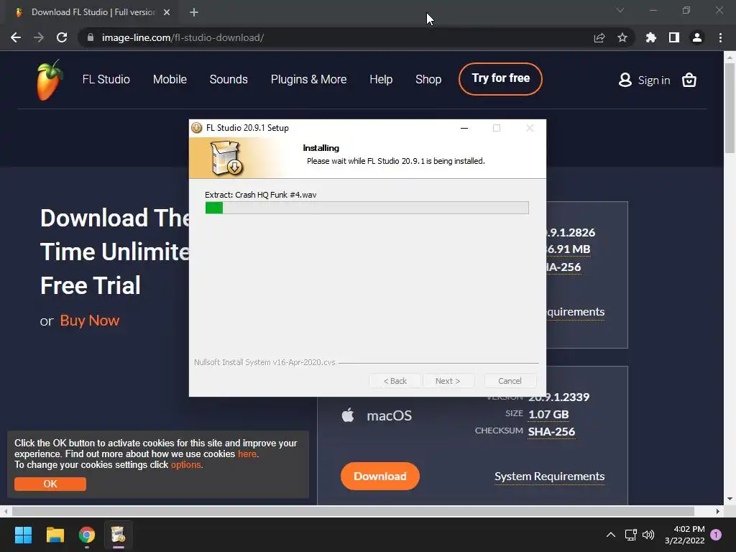Screen dimensions: 736x552
Task: Click the installer package icon in setup header
Action: pos(226,158)
